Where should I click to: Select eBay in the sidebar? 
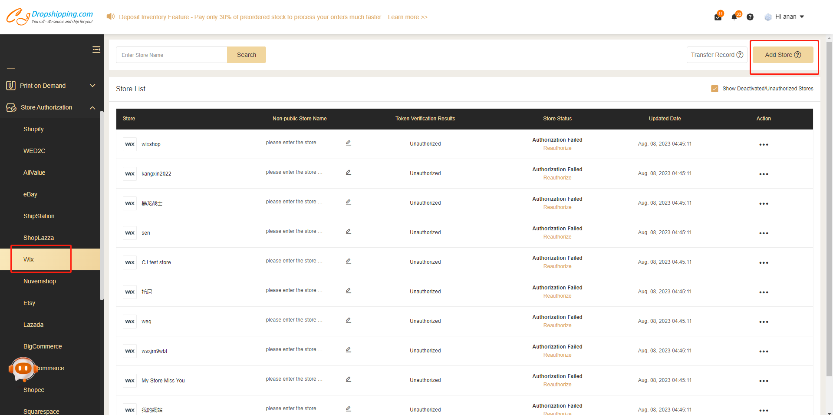click(x=30, y=194)
